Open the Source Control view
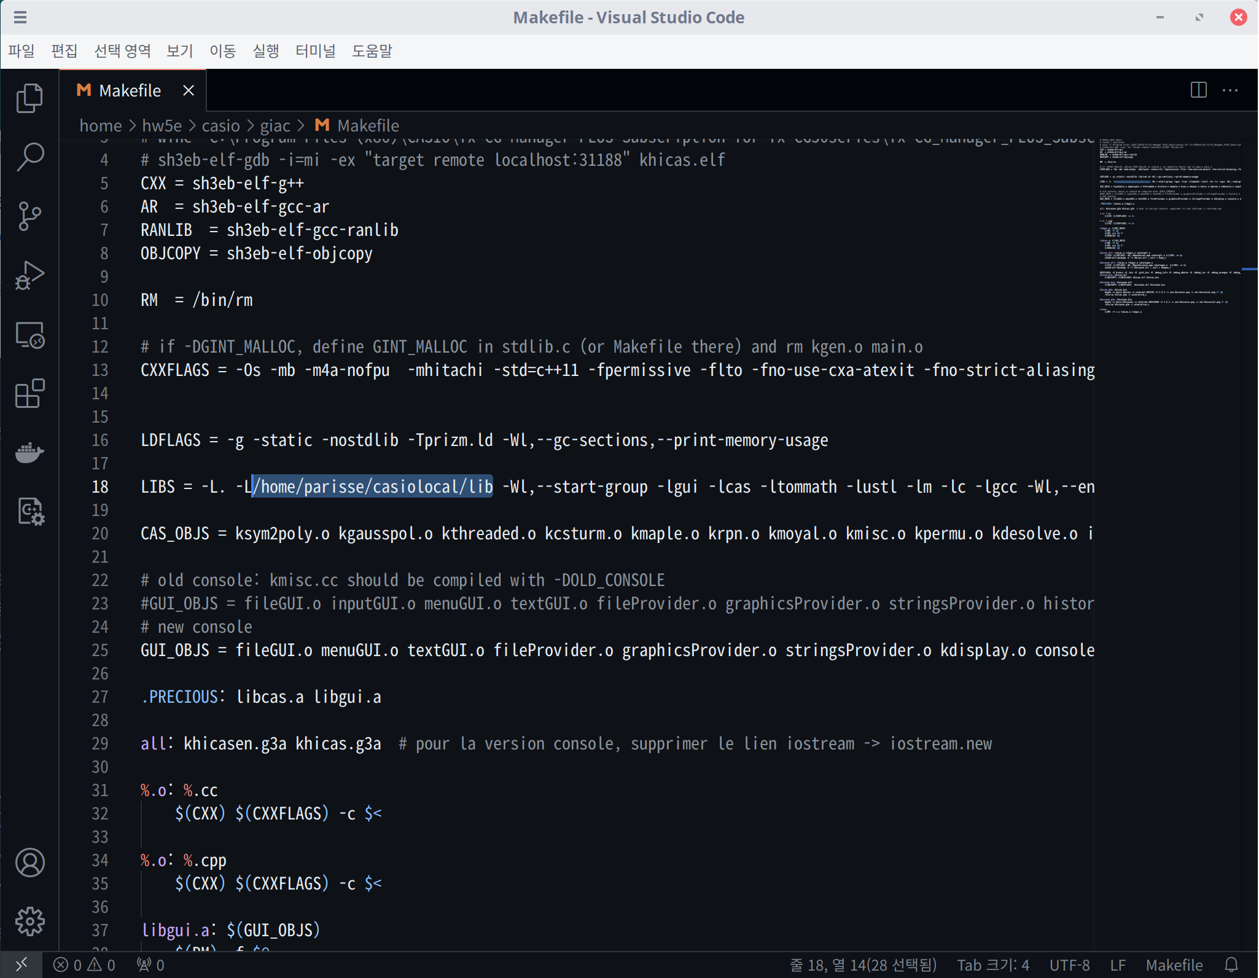This screenshot has width=1259, height=978. pyautogui.click(x=29, y=216)
